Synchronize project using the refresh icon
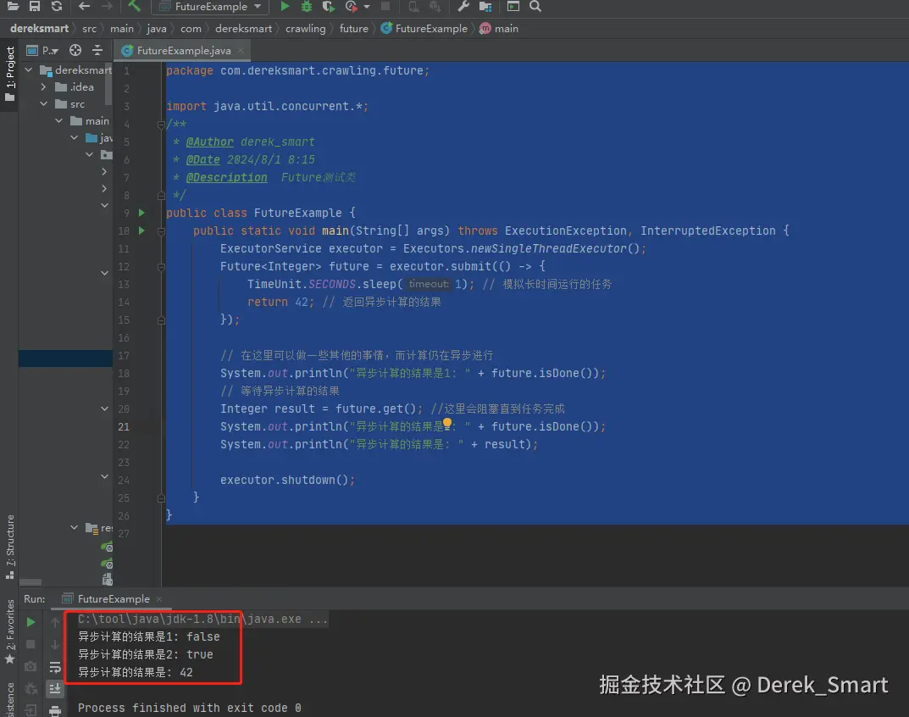The width and height of the screenshot is (909, 717). click(x=56, y=7)
